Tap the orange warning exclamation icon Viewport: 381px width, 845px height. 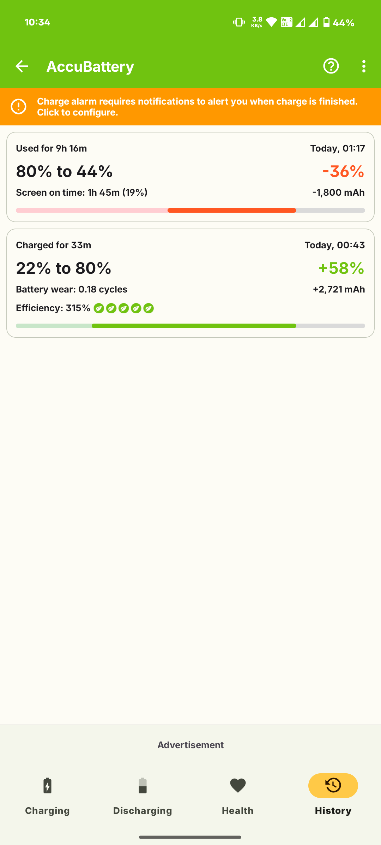pos(19,107)
